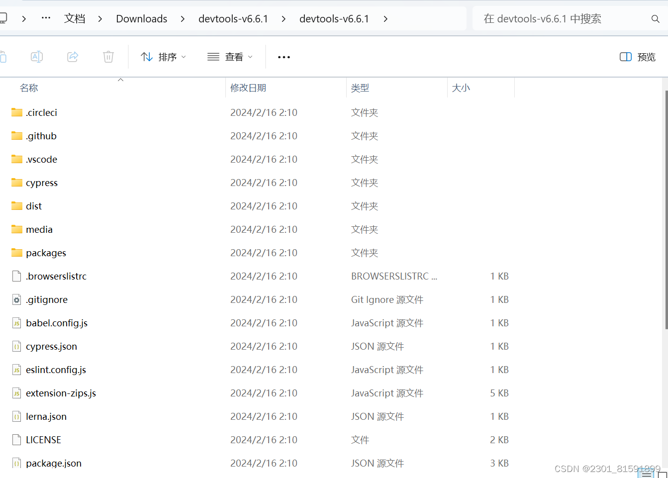Image resolution: width=668 pixels, height=478 pixels.
Task: Click the babel.config.js JavaScript icon
Action: (16, 323)
